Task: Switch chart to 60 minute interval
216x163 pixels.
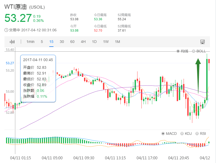Action: pos(72,42)
